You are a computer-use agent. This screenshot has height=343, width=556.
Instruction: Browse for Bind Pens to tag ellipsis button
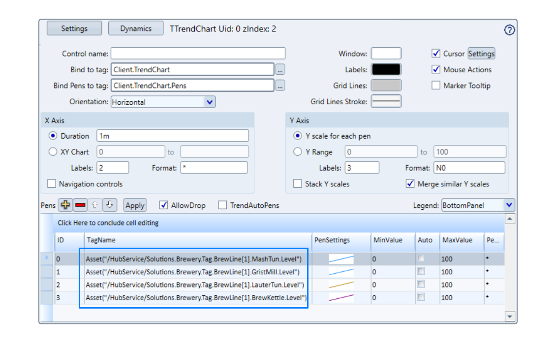pos(280,86)
